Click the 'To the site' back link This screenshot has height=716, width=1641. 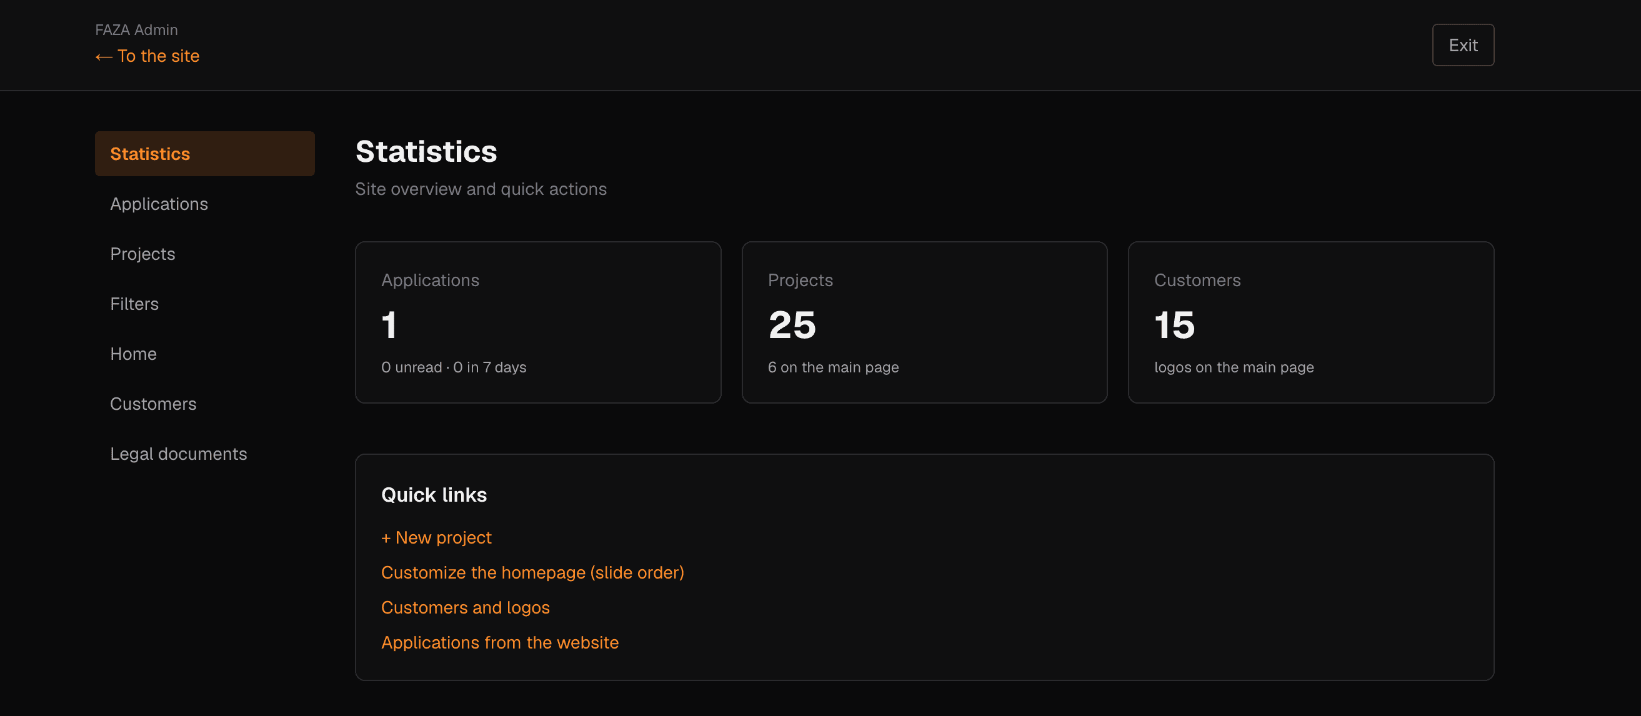[147, 56]
